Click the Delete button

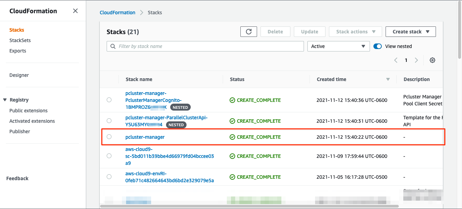click(275, 32)
